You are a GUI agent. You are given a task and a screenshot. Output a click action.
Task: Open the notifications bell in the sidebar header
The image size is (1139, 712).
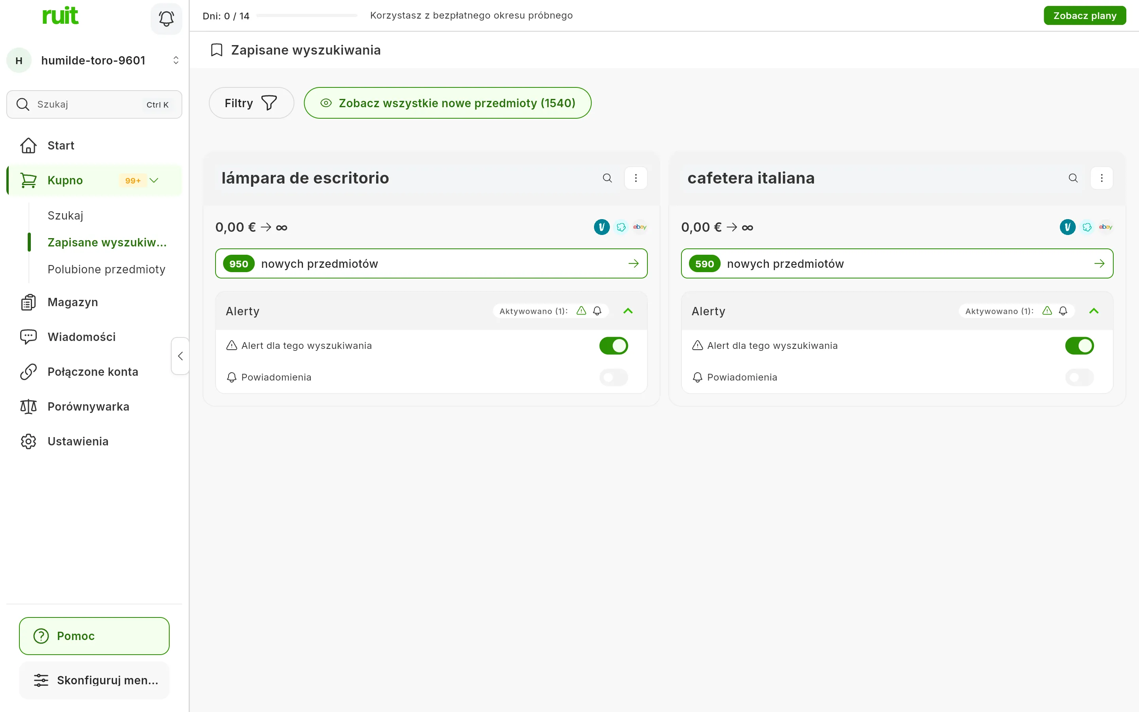point(166,19)
